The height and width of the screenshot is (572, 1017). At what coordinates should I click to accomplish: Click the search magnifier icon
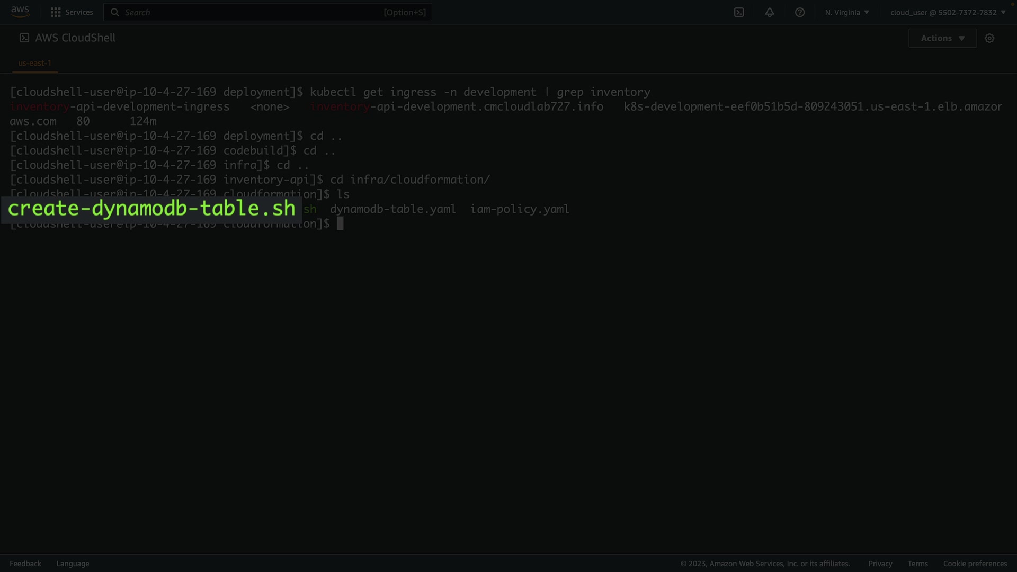[x=114, y=12]
